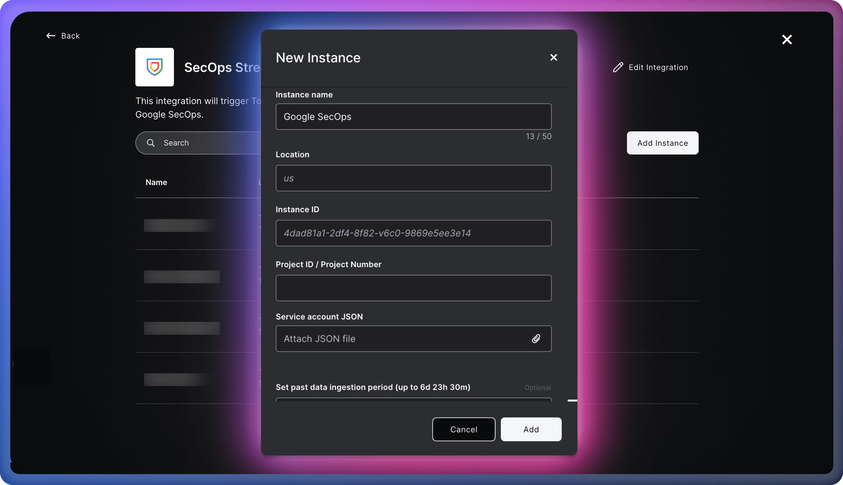Click the Back arrow icon

pyautogui.click(x=51, y=36)
